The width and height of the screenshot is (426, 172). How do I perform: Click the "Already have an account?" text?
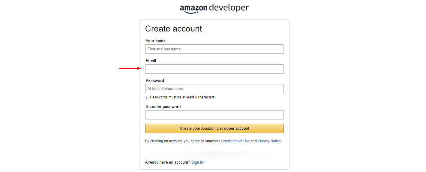[x=167, y=162]
